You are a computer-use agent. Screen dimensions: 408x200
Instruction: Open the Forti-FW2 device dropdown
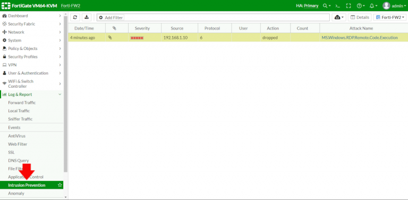pos(390,18)
